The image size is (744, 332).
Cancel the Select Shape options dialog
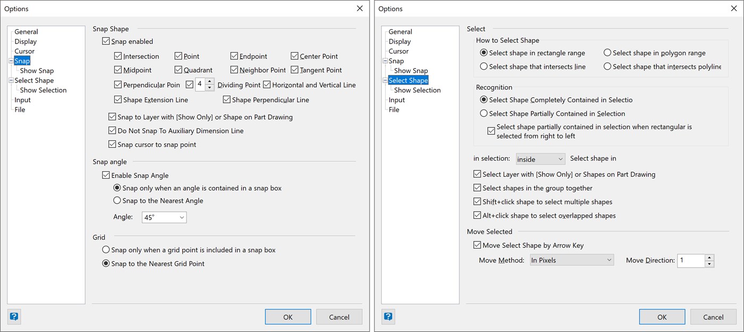point(713,317)
